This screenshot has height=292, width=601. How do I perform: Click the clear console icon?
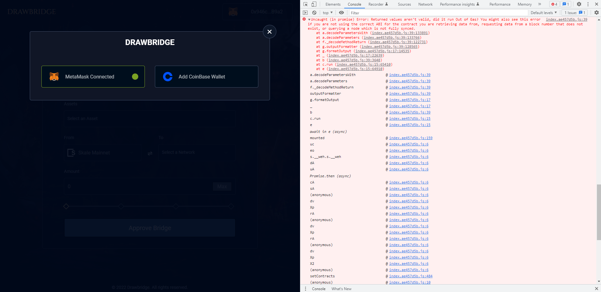(314, 13)
